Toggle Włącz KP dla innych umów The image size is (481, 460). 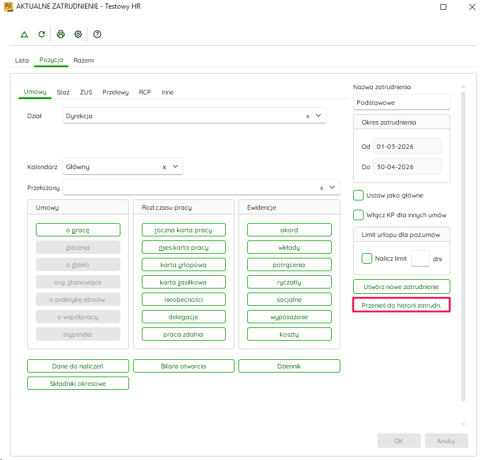pos(358,215)
